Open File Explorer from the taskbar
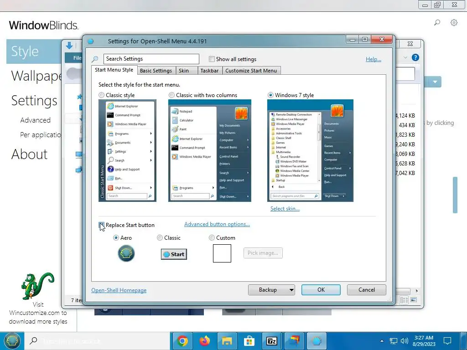467x350 pixels. coord(227,341)
